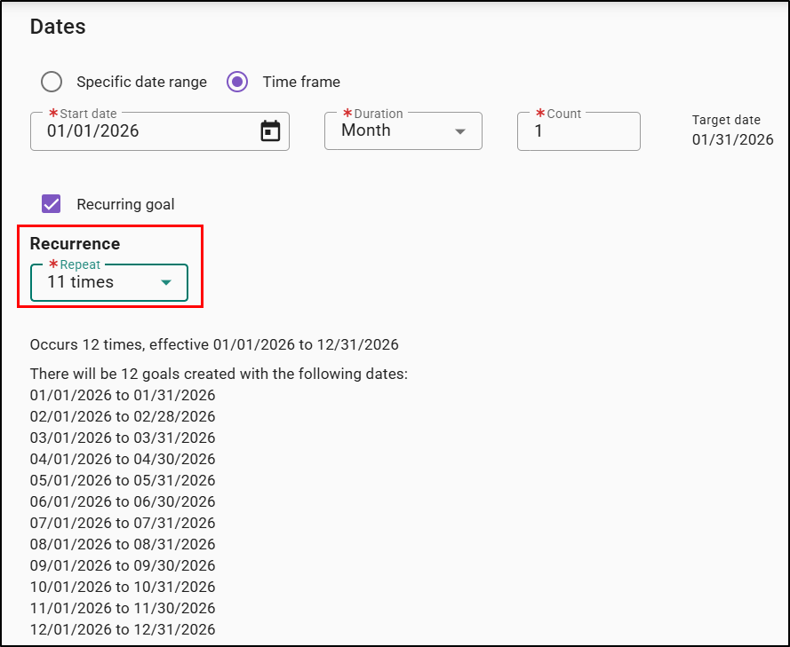Uncheck the Recurring goal checkbox
Screen dimensions: 790x647
point(51,204)
